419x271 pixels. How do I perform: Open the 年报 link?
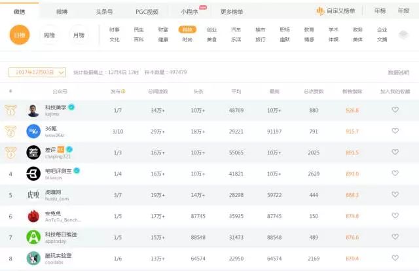point(403,11)
